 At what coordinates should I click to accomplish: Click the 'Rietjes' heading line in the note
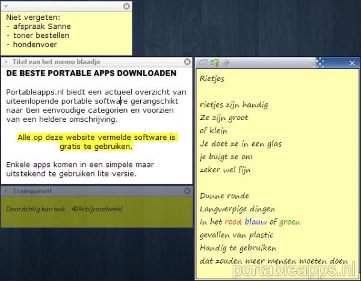(x=212, y=79)
